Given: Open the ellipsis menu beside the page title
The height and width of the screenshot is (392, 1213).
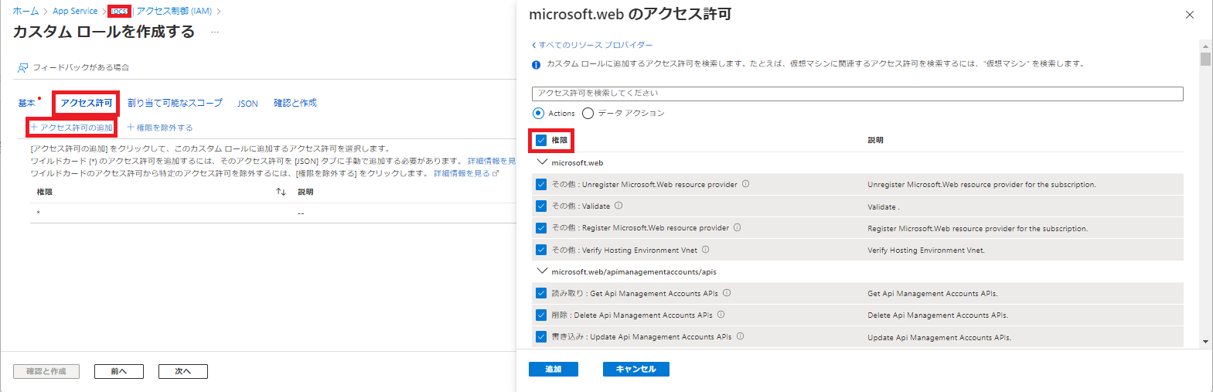Looking at the screenshot, I should (215, 32).
